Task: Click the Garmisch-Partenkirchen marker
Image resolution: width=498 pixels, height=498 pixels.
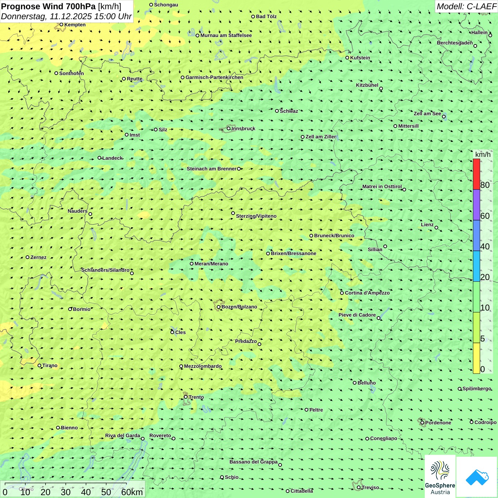Action: pyautogui.click(x=182, y=78)
